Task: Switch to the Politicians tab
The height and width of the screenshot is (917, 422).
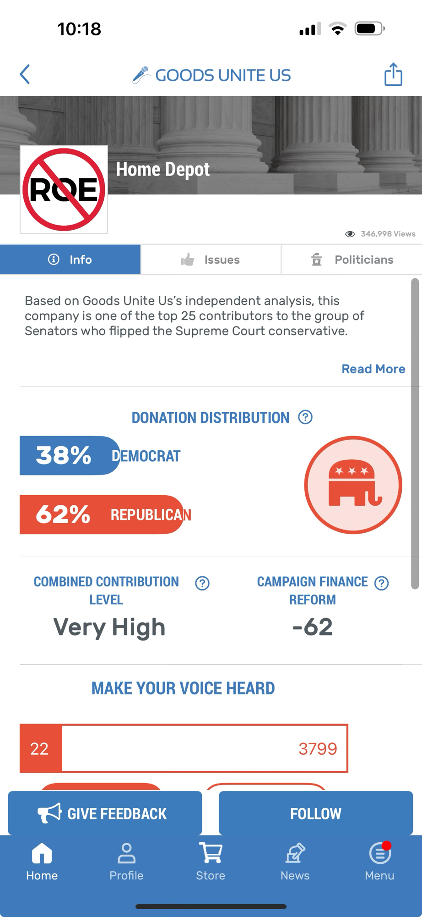Action: (x=352, y=260)
